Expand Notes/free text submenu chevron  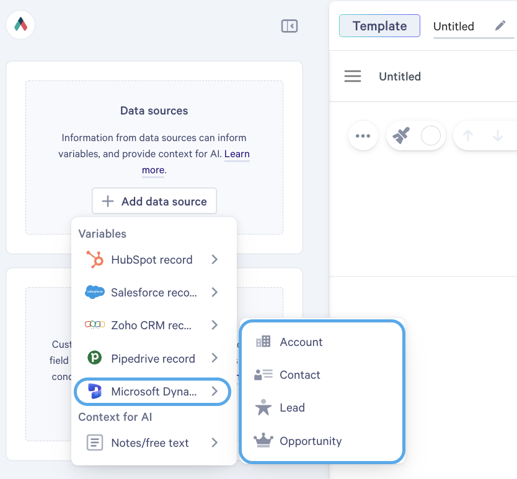(x=214, y=442)
